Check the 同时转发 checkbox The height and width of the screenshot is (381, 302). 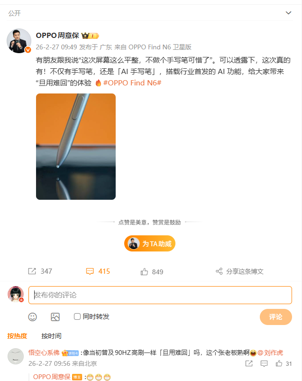coord(77,316)
